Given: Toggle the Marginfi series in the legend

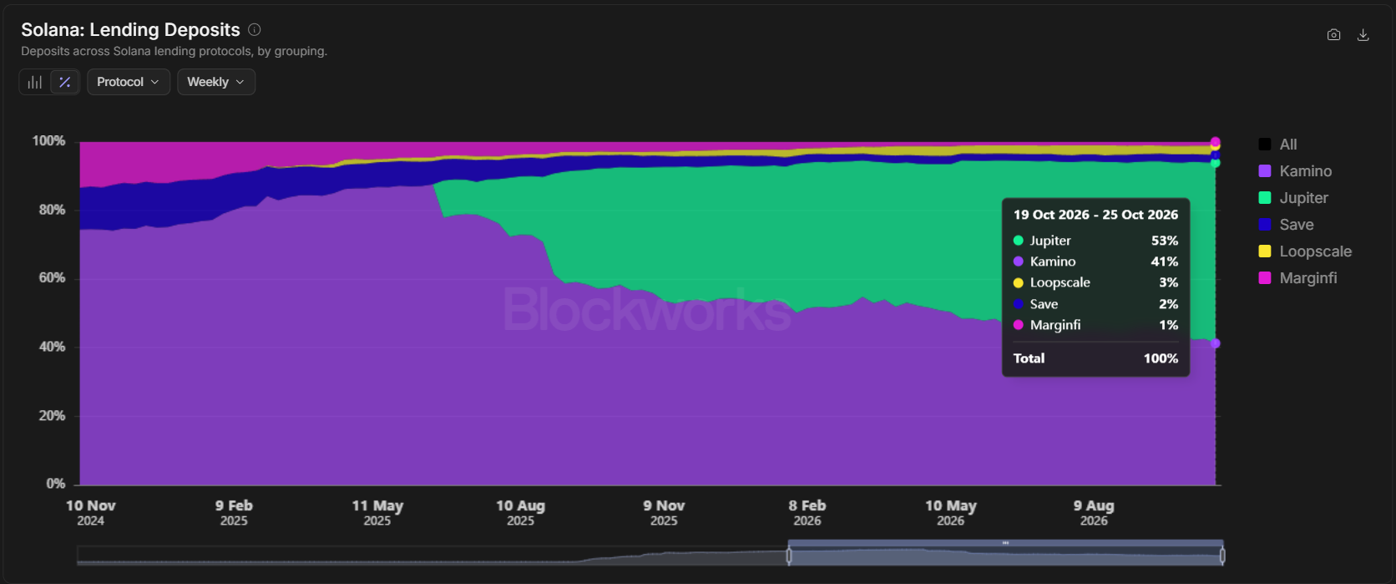Looking at the screenshot, I should [1297, 278].
